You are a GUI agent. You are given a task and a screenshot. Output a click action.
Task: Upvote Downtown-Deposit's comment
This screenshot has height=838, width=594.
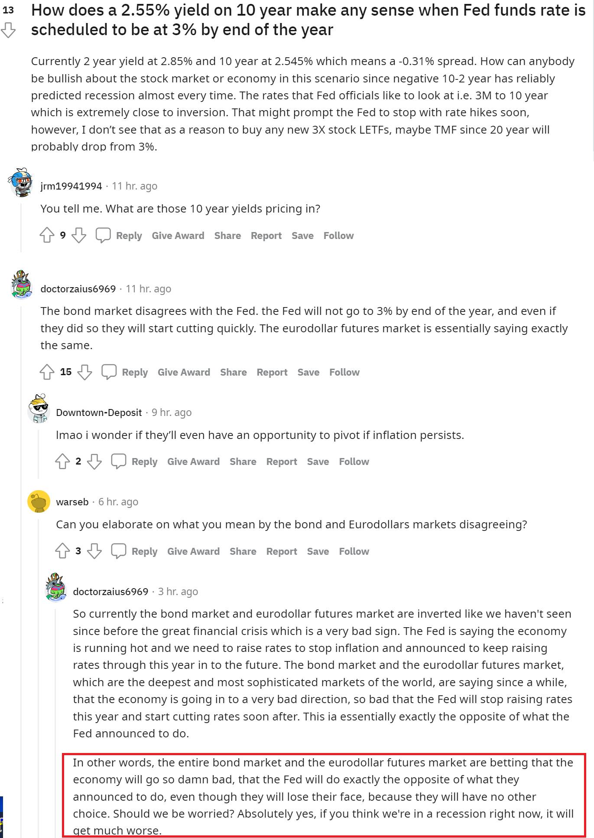click(62, 462)
